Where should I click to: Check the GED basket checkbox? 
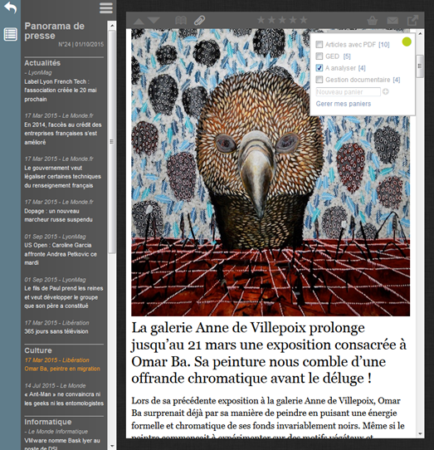click(319, 56)
